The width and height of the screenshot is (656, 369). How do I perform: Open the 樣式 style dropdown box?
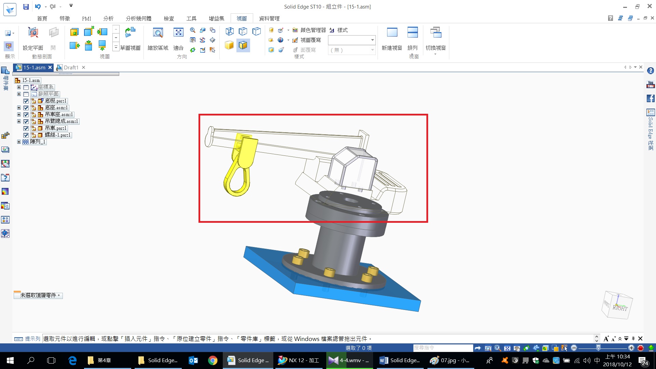tap(372, 40)
